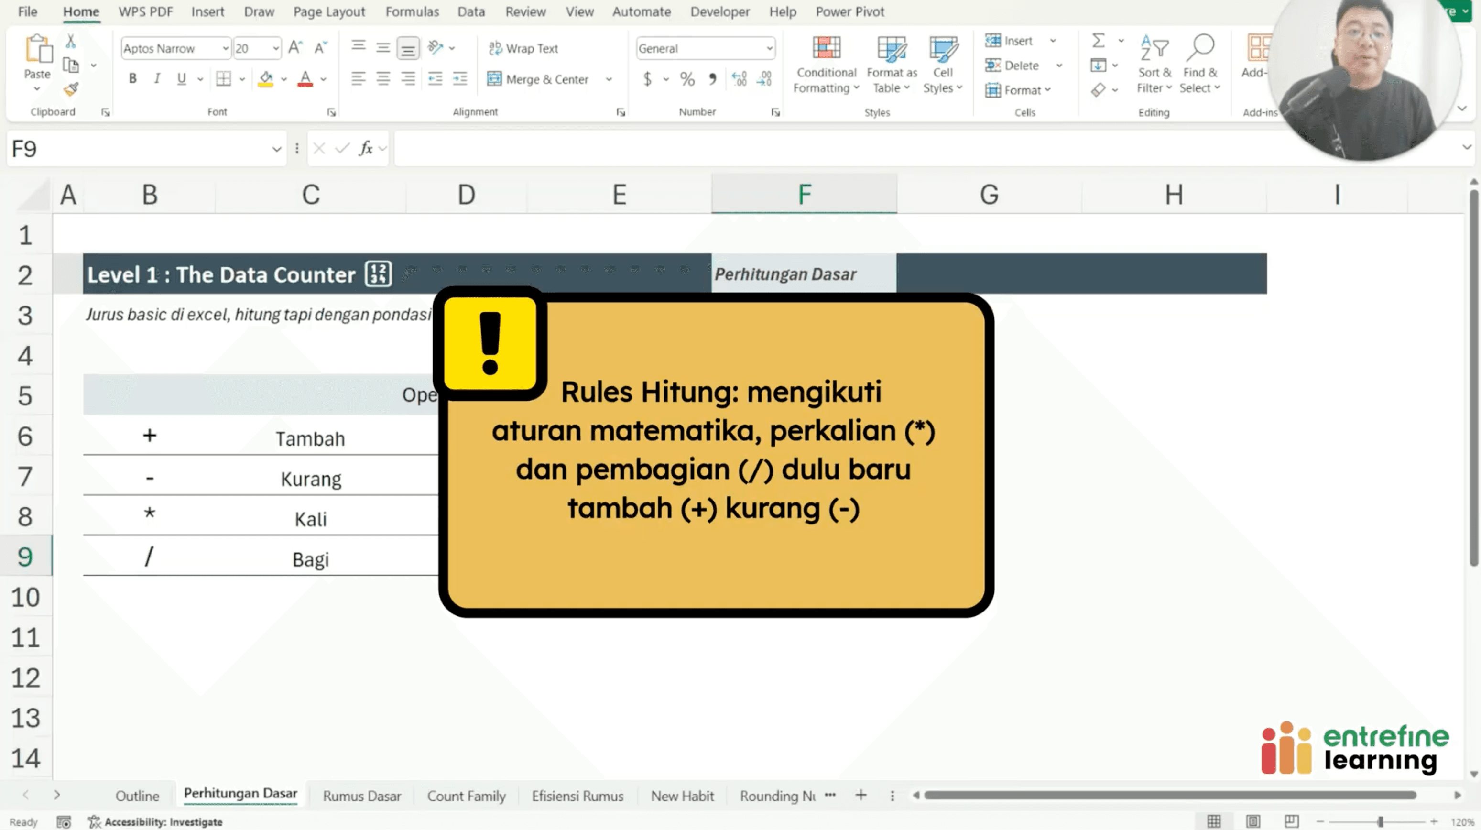Toggle bold formatting in the Font group
Image resolution: width=1481 pixels, height=830 pixels.
tap(132, 79)
